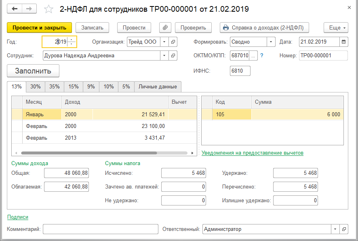358x241 pixels.
Task: Click the forward navigation arrow
Action: click(29, 8)
